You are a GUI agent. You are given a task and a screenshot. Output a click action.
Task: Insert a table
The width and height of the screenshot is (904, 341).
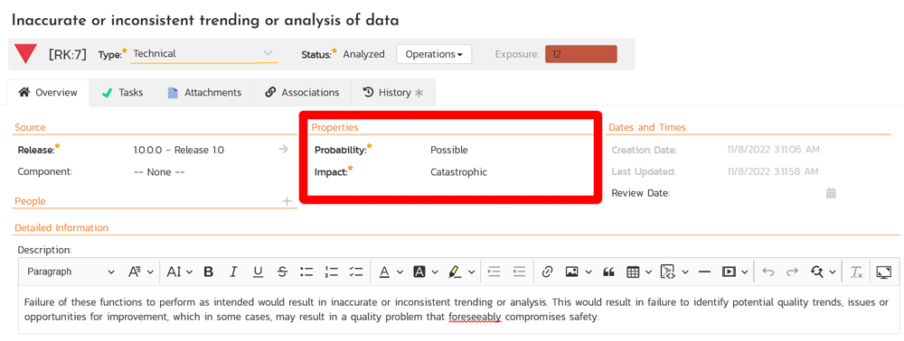(633, 272)
